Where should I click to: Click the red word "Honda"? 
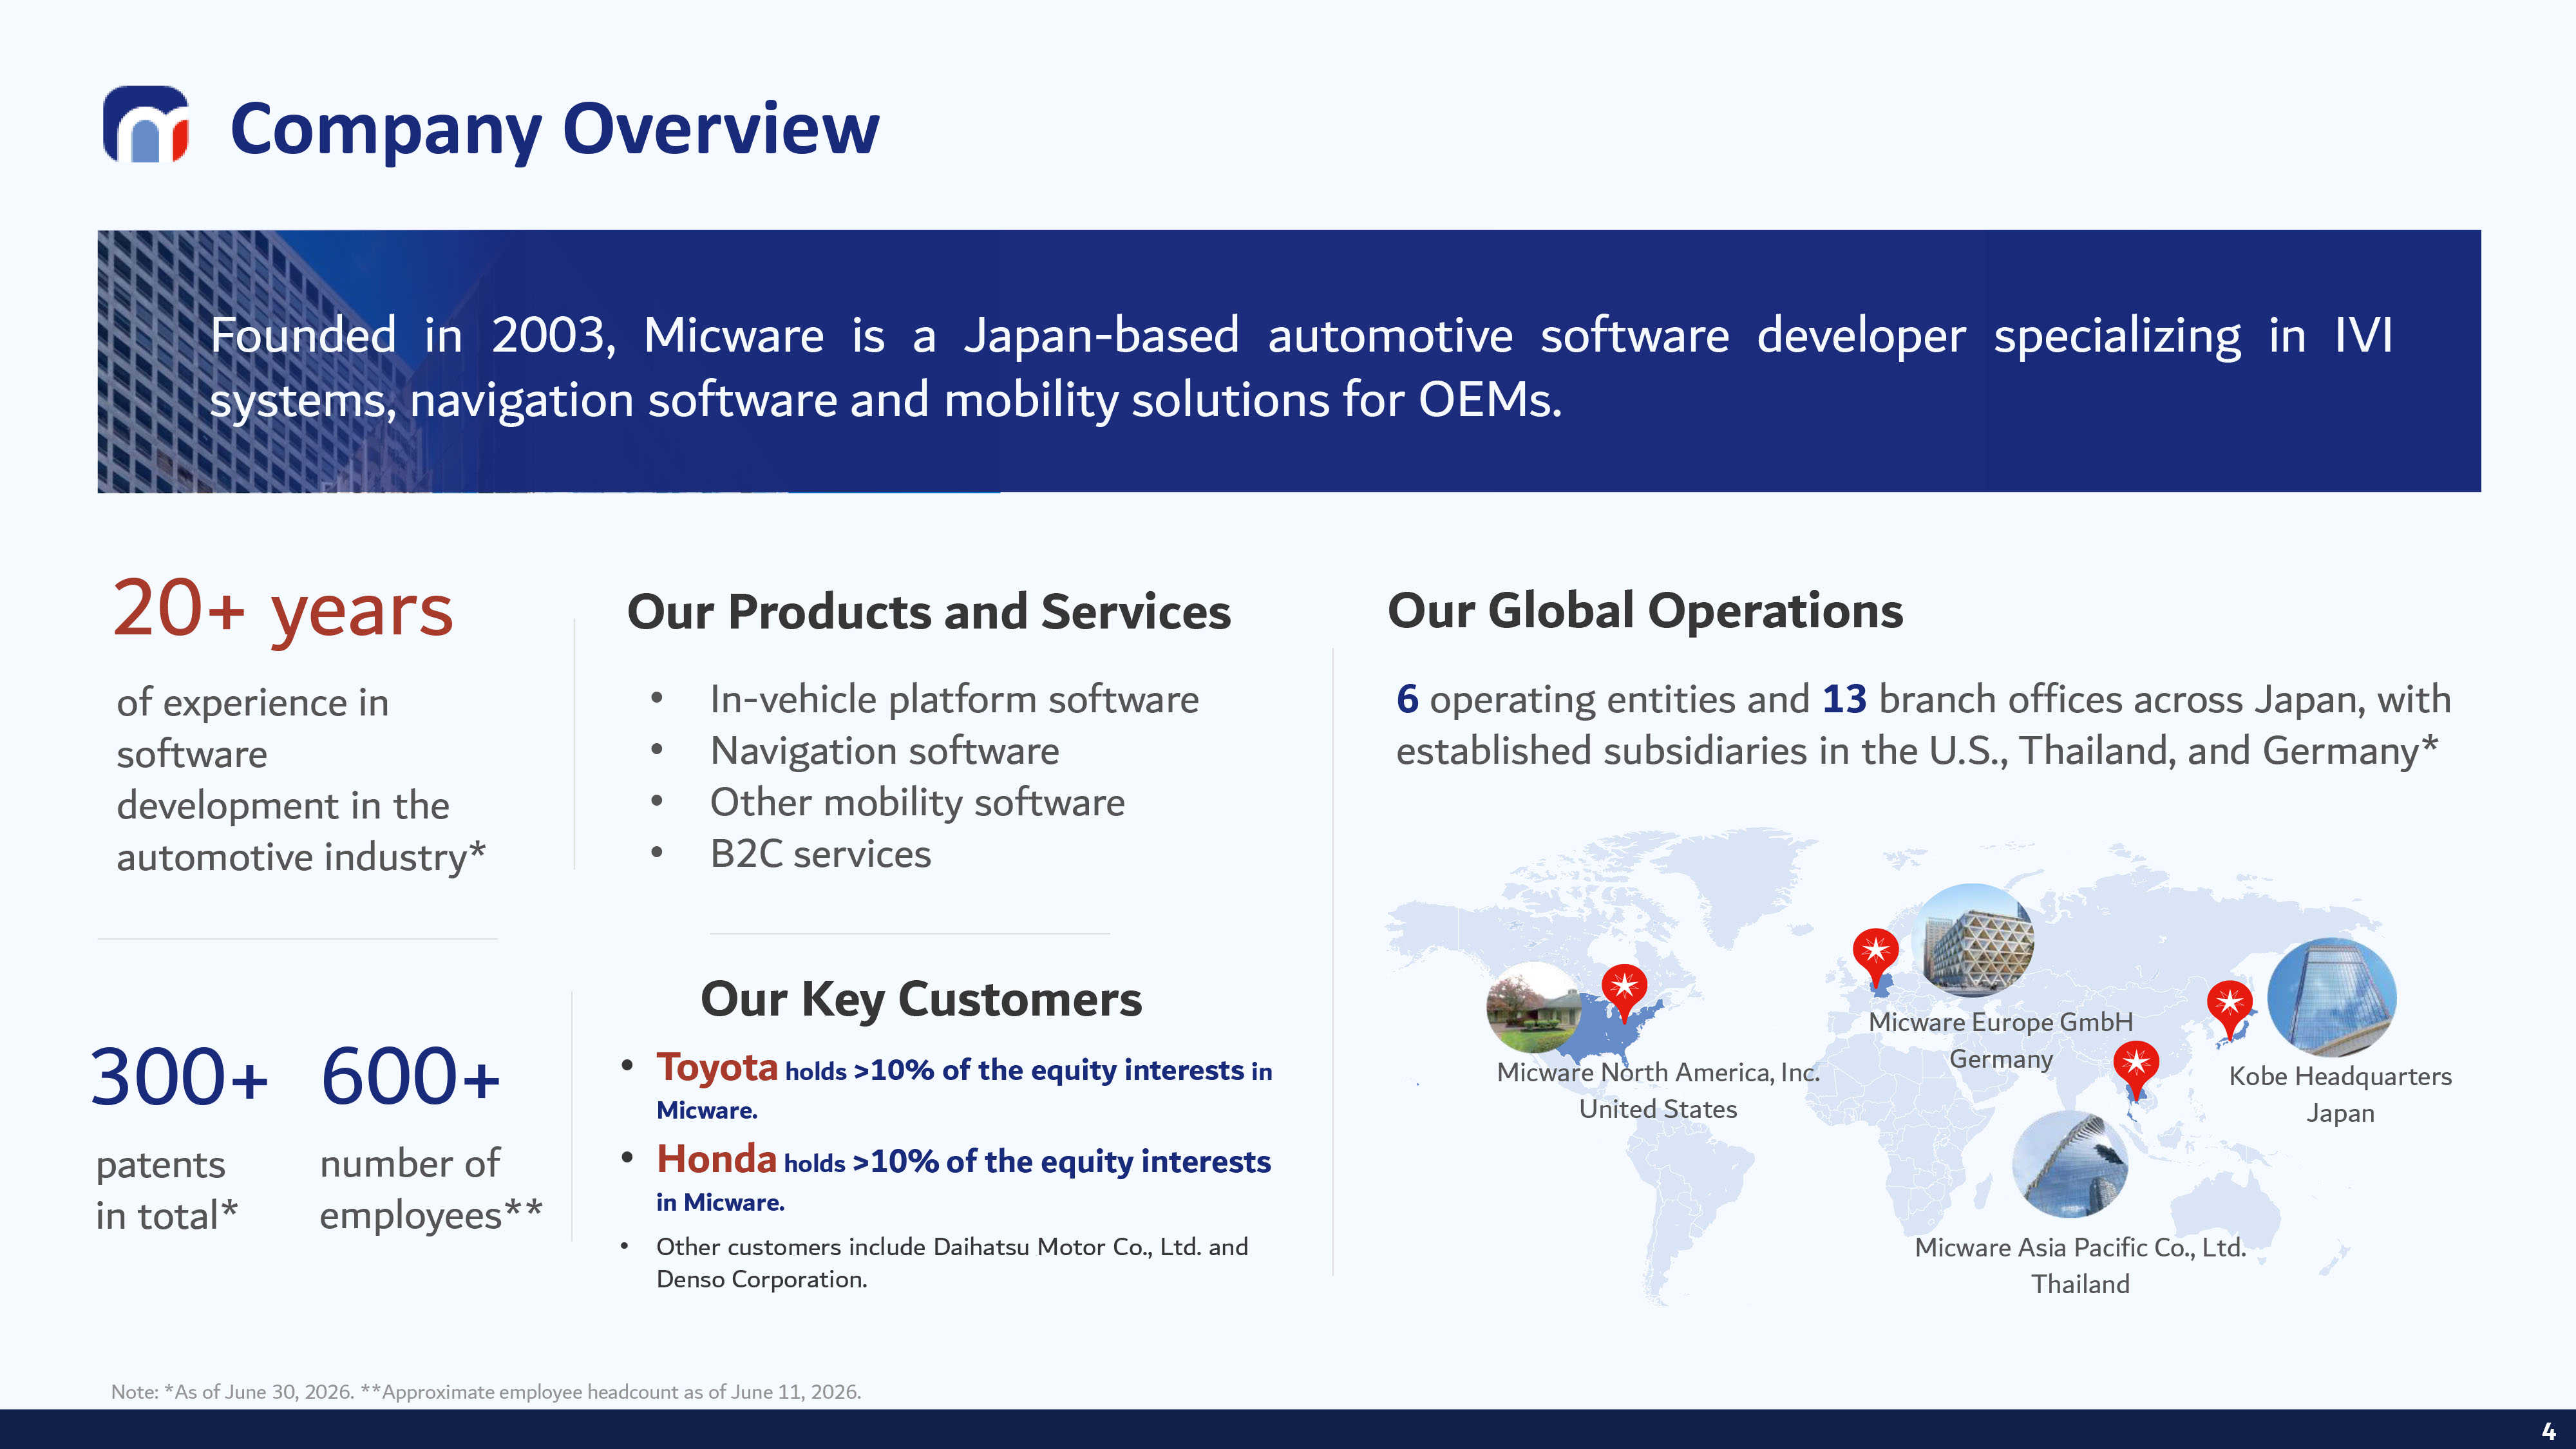coord(717,1160)
